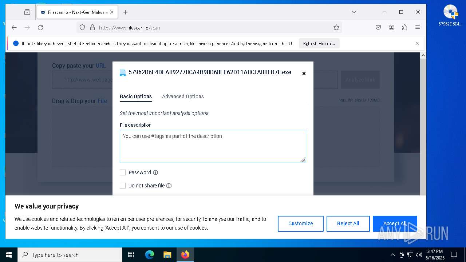466x262 pixels.
Task: Open the taskbar clock and date
Action: 435,255
